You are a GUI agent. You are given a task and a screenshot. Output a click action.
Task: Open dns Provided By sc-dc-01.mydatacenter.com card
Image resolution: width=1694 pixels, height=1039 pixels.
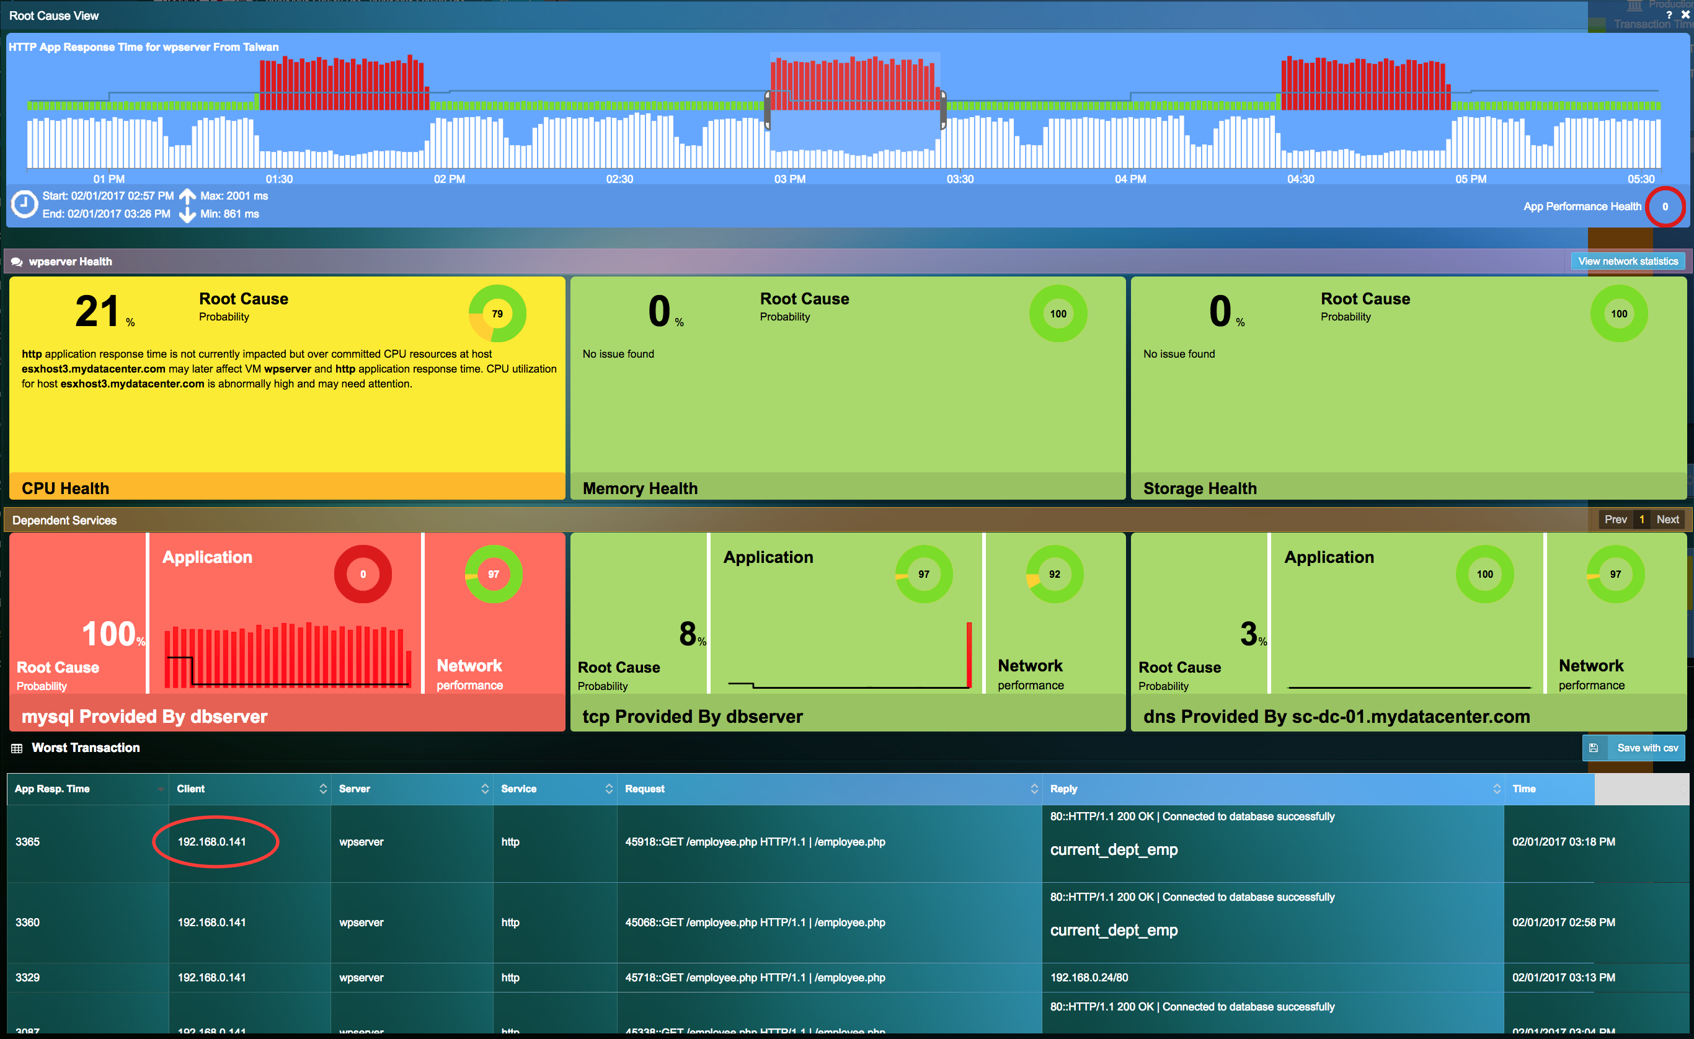[1409, 632]
